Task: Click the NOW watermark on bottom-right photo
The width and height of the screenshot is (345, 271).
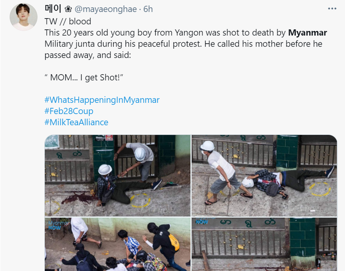Action: tap(202, 222)
